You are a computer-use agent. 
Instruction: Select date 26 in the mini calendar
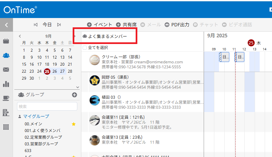coord(55,71)
